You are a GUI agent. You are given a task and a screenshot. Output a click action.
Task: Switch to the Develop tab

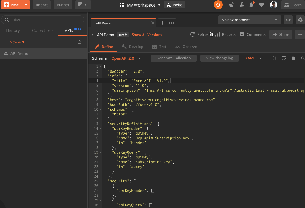pos(133,47)
